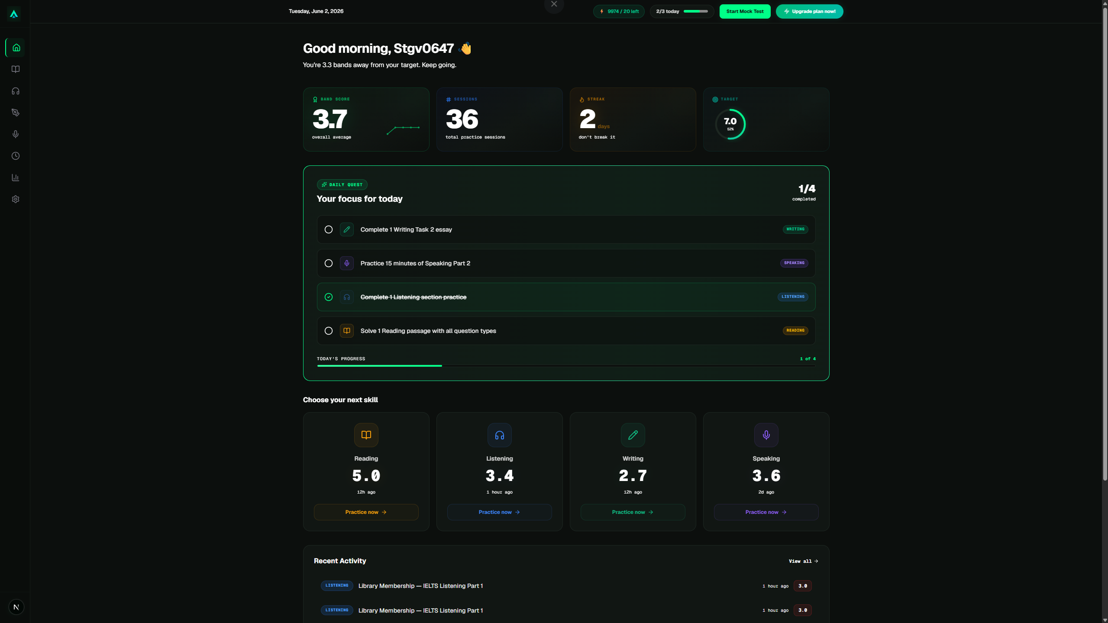Open the Analytics bar chart icon in sidebar
1108x623 pixels.
click(16, 178)
